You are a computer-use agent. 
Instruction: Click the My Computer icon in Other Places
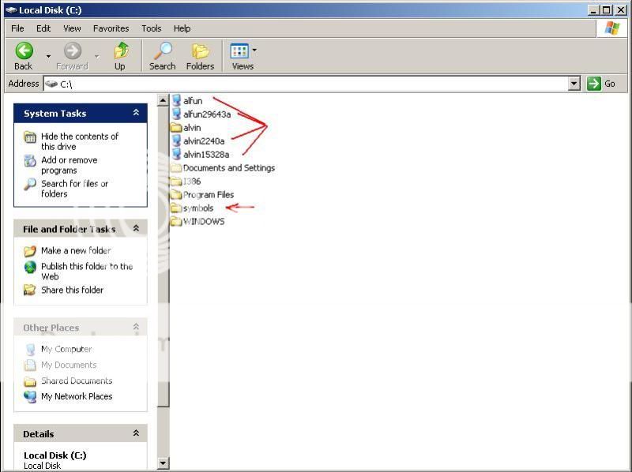(x=30, y=349)
